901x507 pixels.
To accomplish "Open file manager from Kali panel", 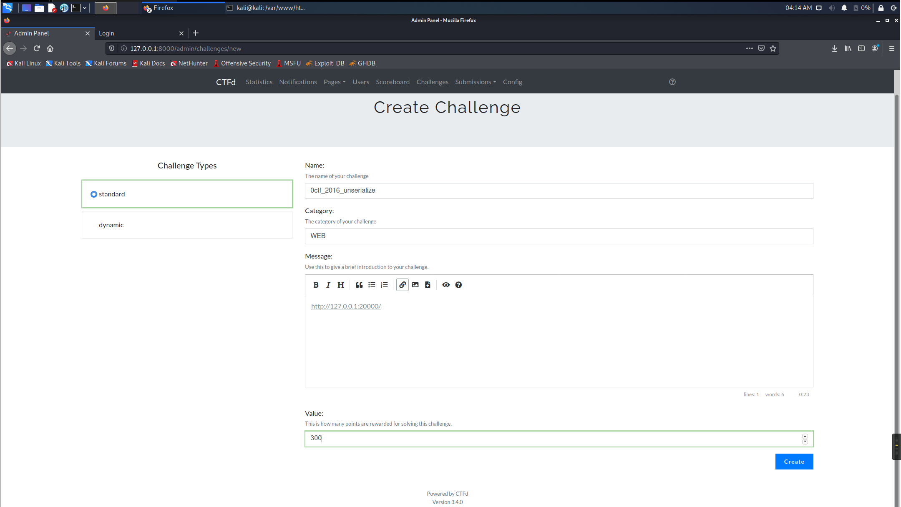I will tap(39, 8).
